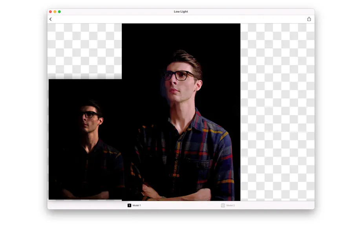Switch to the Model 2 tab
Viewport: 362px width, 226px height.
228,205
